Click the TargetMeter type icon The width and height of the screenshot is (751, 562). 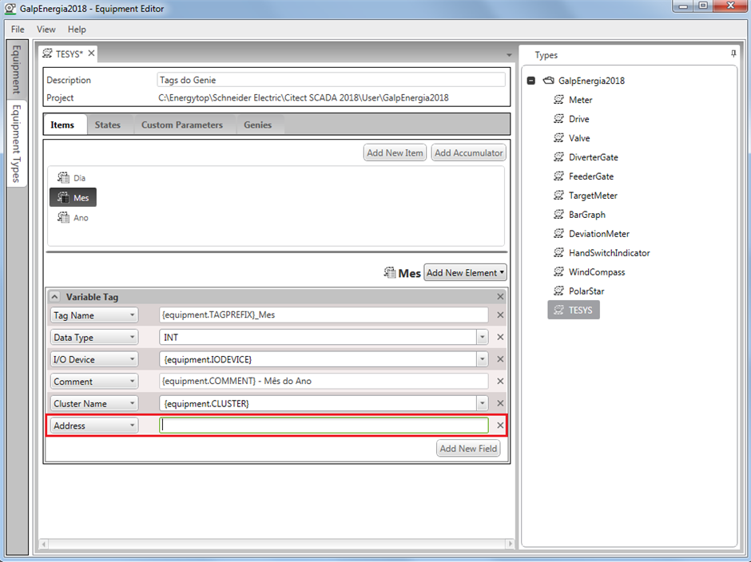558,196
